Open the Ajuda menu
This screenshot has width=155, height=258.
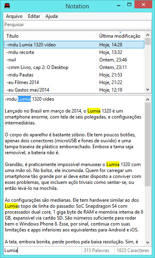coord(51,16)
